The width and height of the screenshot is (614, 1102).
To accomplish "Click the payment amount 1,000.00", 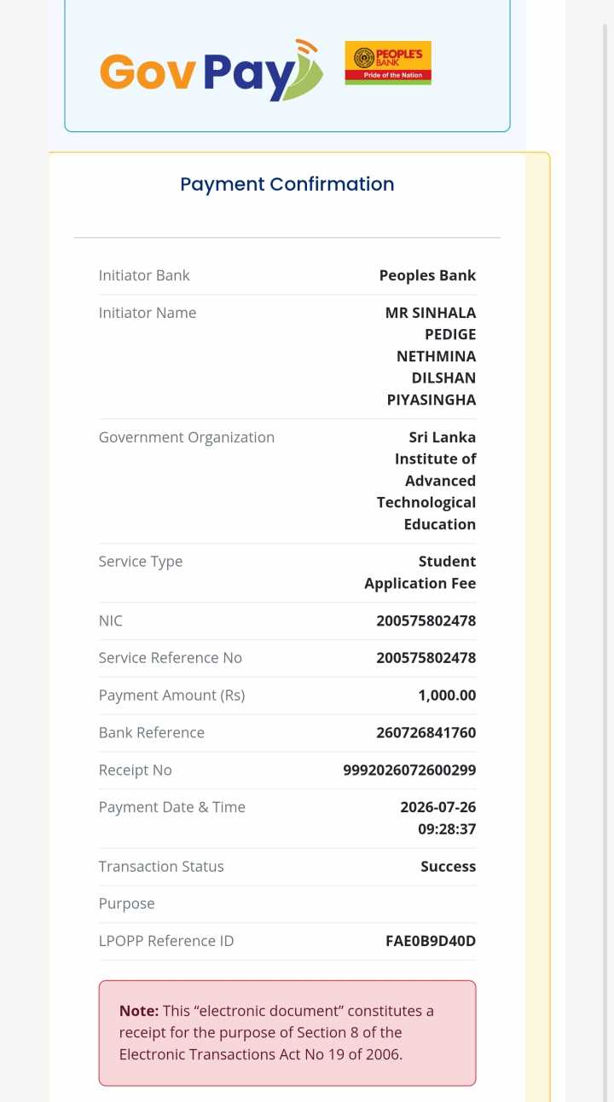I will (x=447, y=695).
